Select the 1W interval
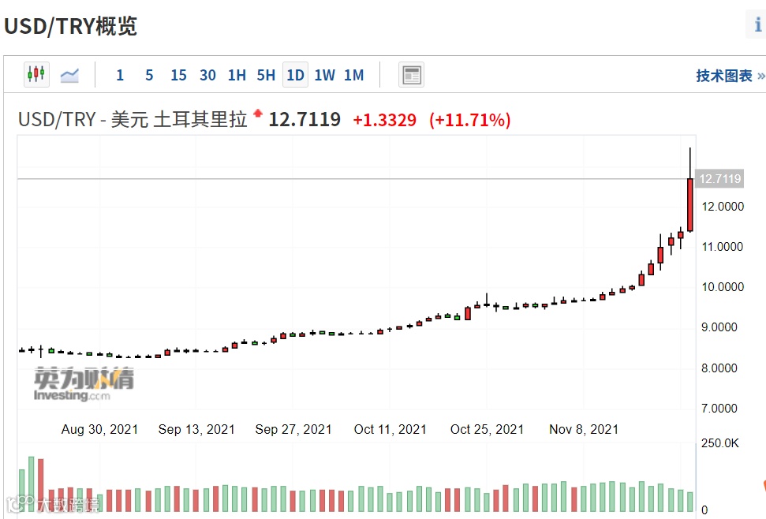Viewport: 766px width, 519px height. 325,75
